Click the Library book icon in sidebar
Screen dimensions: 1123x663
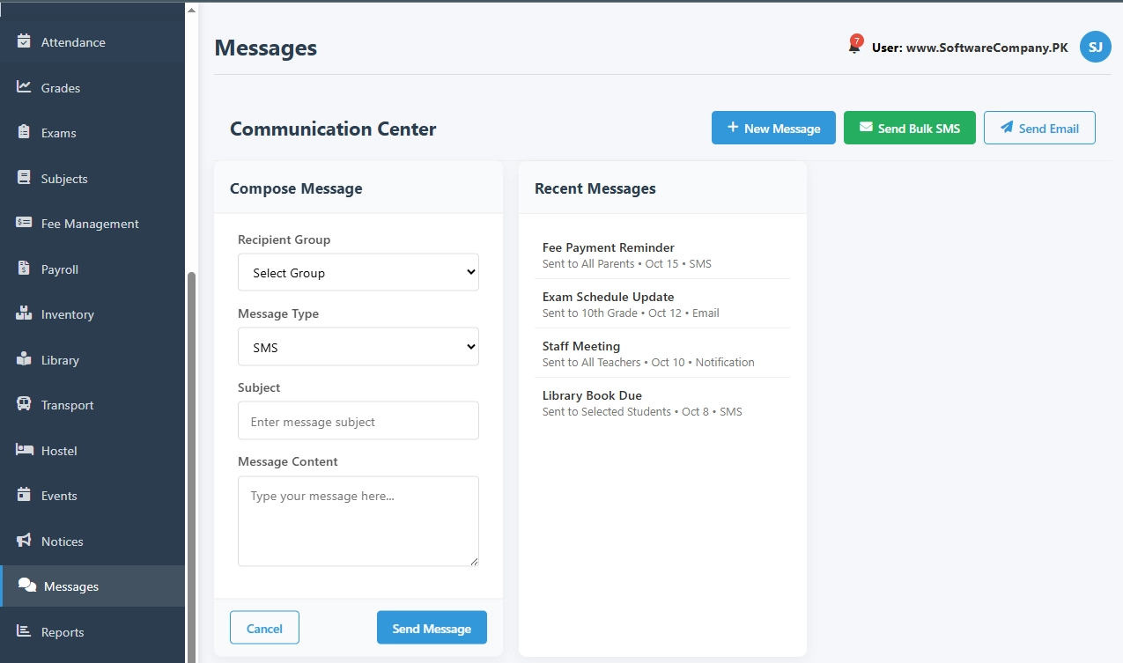pyautogui.click(x=24, y=359)
